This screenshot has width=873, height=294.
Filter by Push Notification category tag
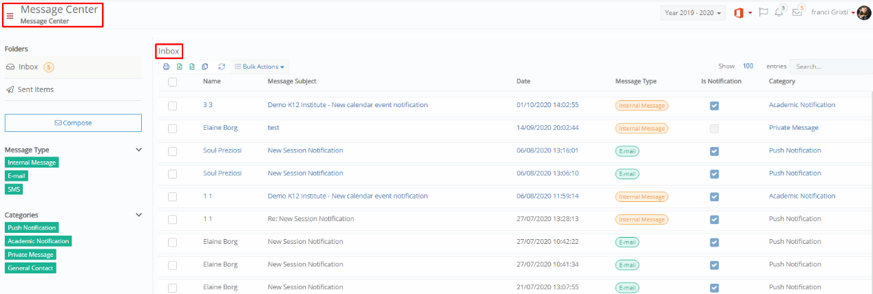click(x=32, y=227)
